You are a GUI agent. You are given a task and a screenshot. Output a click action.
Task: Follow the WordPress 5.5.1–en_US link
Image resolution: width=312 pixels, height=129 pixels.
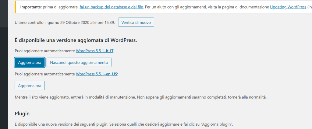coord(97,74)
